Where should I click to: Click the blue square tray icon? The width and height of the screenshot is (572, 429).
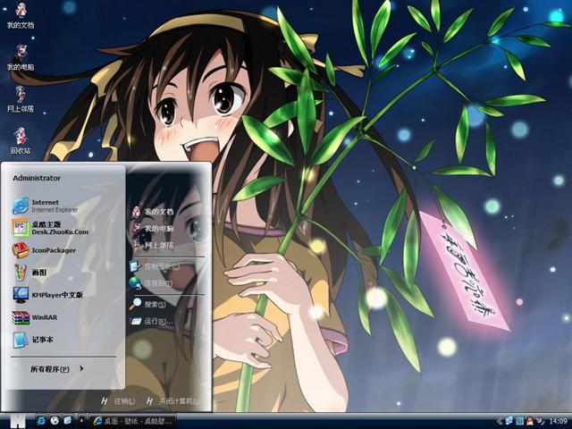[519, 421]
